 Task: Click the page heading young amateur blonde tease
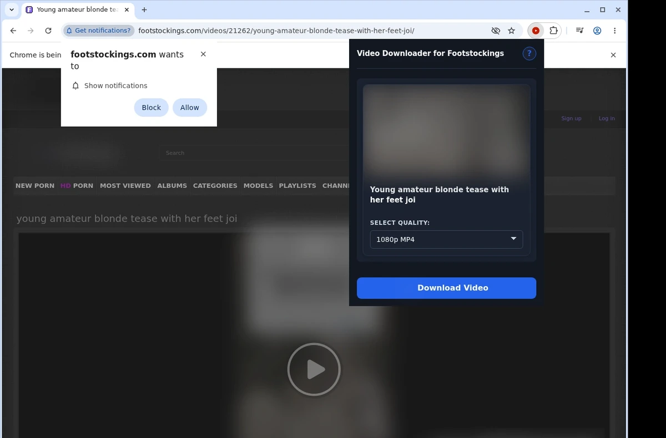[x=127, y=218]
